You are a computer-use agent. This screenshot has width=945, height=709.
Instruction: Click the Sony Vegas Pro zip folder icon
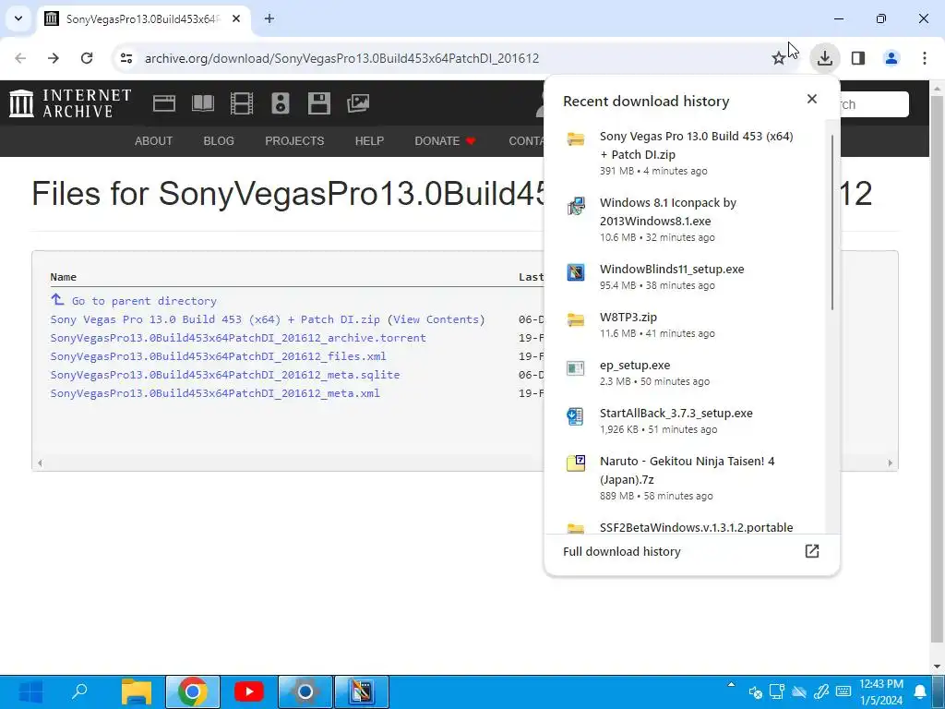576,139
